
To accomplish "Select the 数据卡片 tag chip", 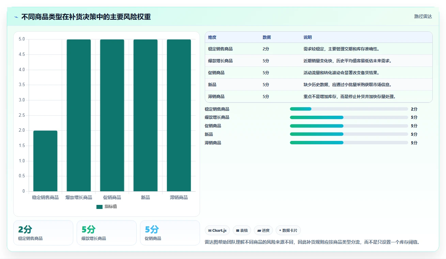I will click(288, 230).
